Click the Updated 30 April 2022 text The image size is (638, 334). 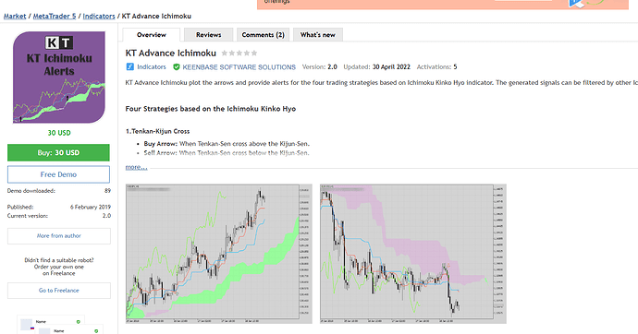coord(376,67)
